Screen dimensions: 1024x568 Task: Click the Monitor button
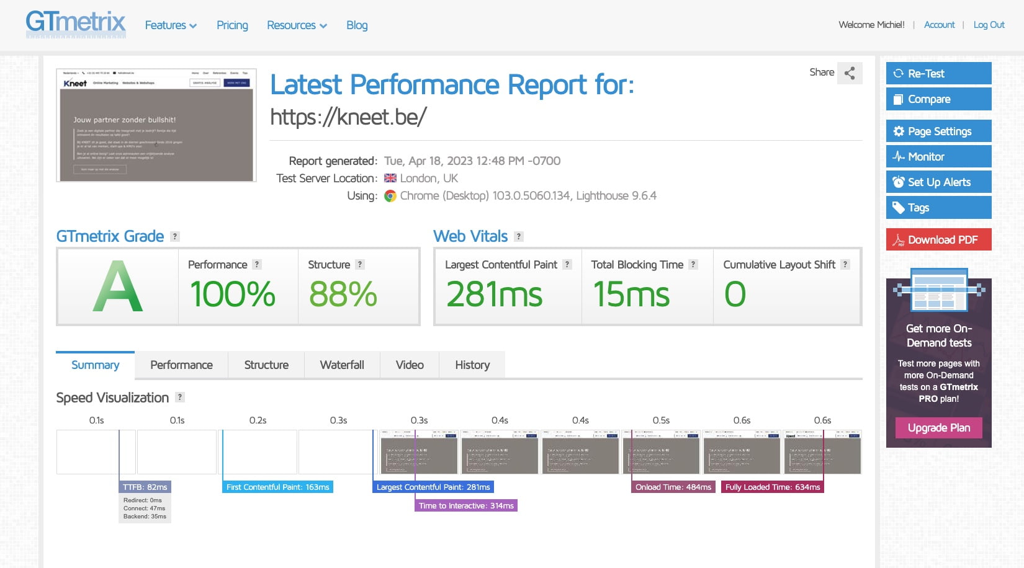pyautogui.click(x=939, y=157)
